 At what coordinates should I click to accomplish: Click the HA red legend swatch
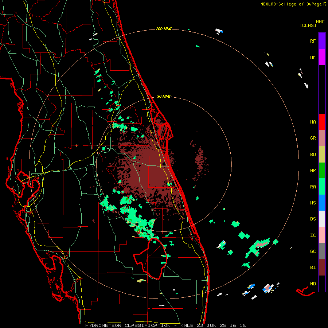tap(322, 122)
